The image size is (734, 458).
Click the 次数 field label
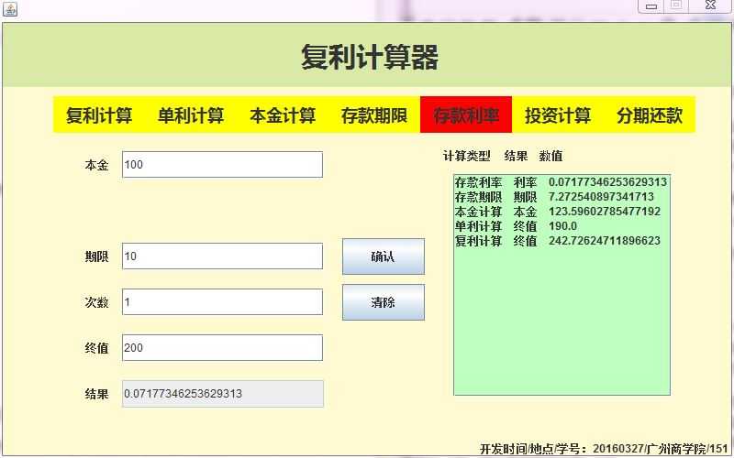pyautogui.click(x=96, y=302)
